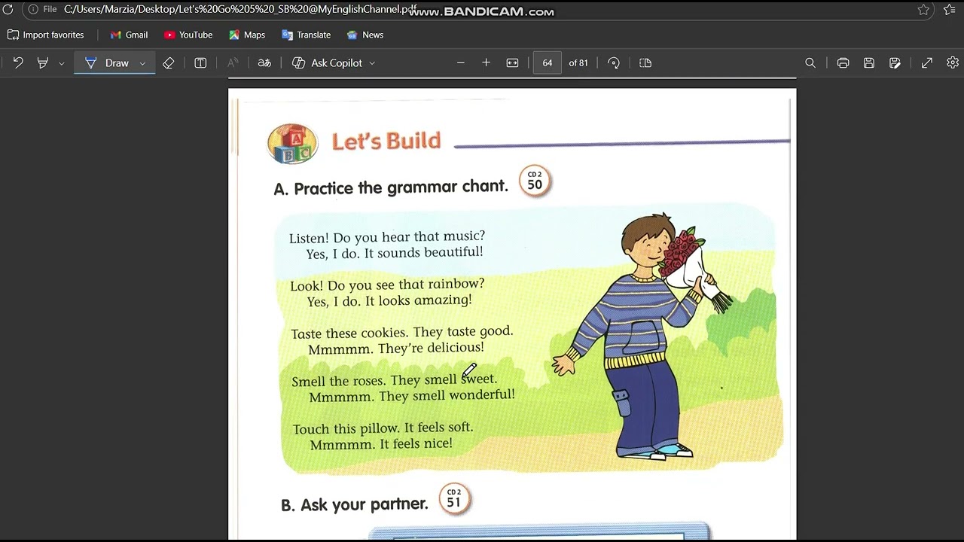This screenshot has width=964, height=542.
Task: Open the Translate tool in PDF toolbar
Action: [264, 63]
